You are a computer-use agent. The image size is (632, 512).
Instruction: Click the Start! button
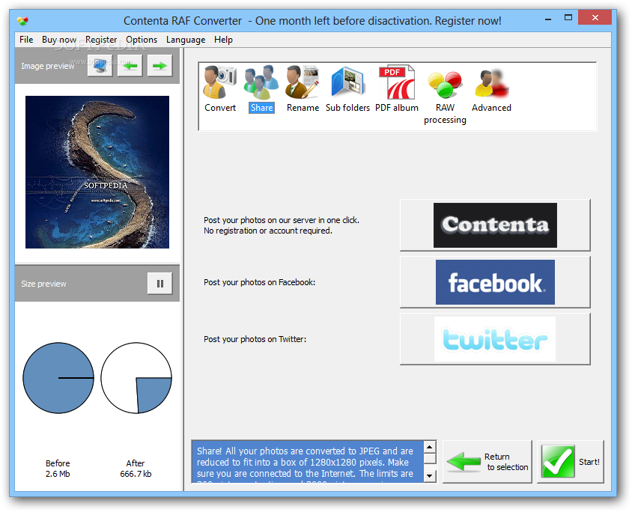pyautogui.click(x=571, y=462)
